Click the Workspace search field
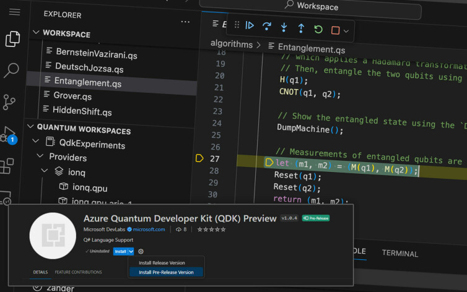 pos(310,7)
